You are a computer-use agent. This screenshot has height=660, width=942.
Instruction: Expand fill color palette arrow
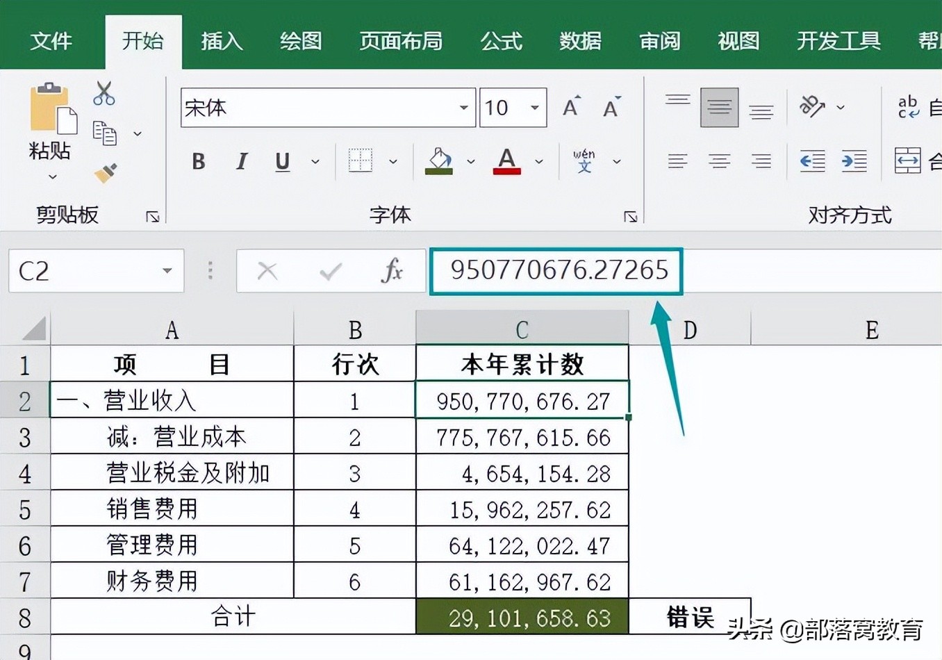click(471, 162)
